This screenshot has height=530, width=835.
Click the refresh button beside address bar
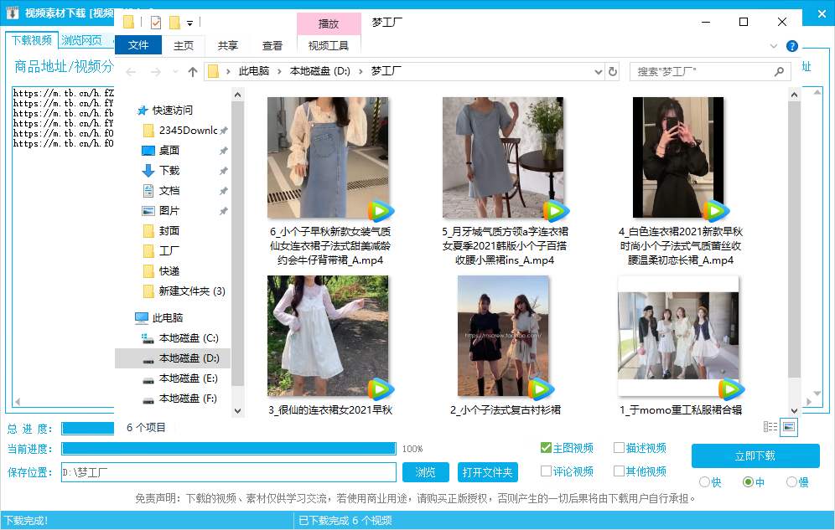coord(613,72)
